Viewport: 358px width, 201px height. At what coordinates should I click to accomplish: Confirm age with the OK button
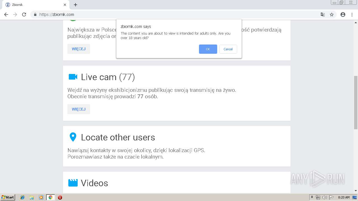pos(208,49)
